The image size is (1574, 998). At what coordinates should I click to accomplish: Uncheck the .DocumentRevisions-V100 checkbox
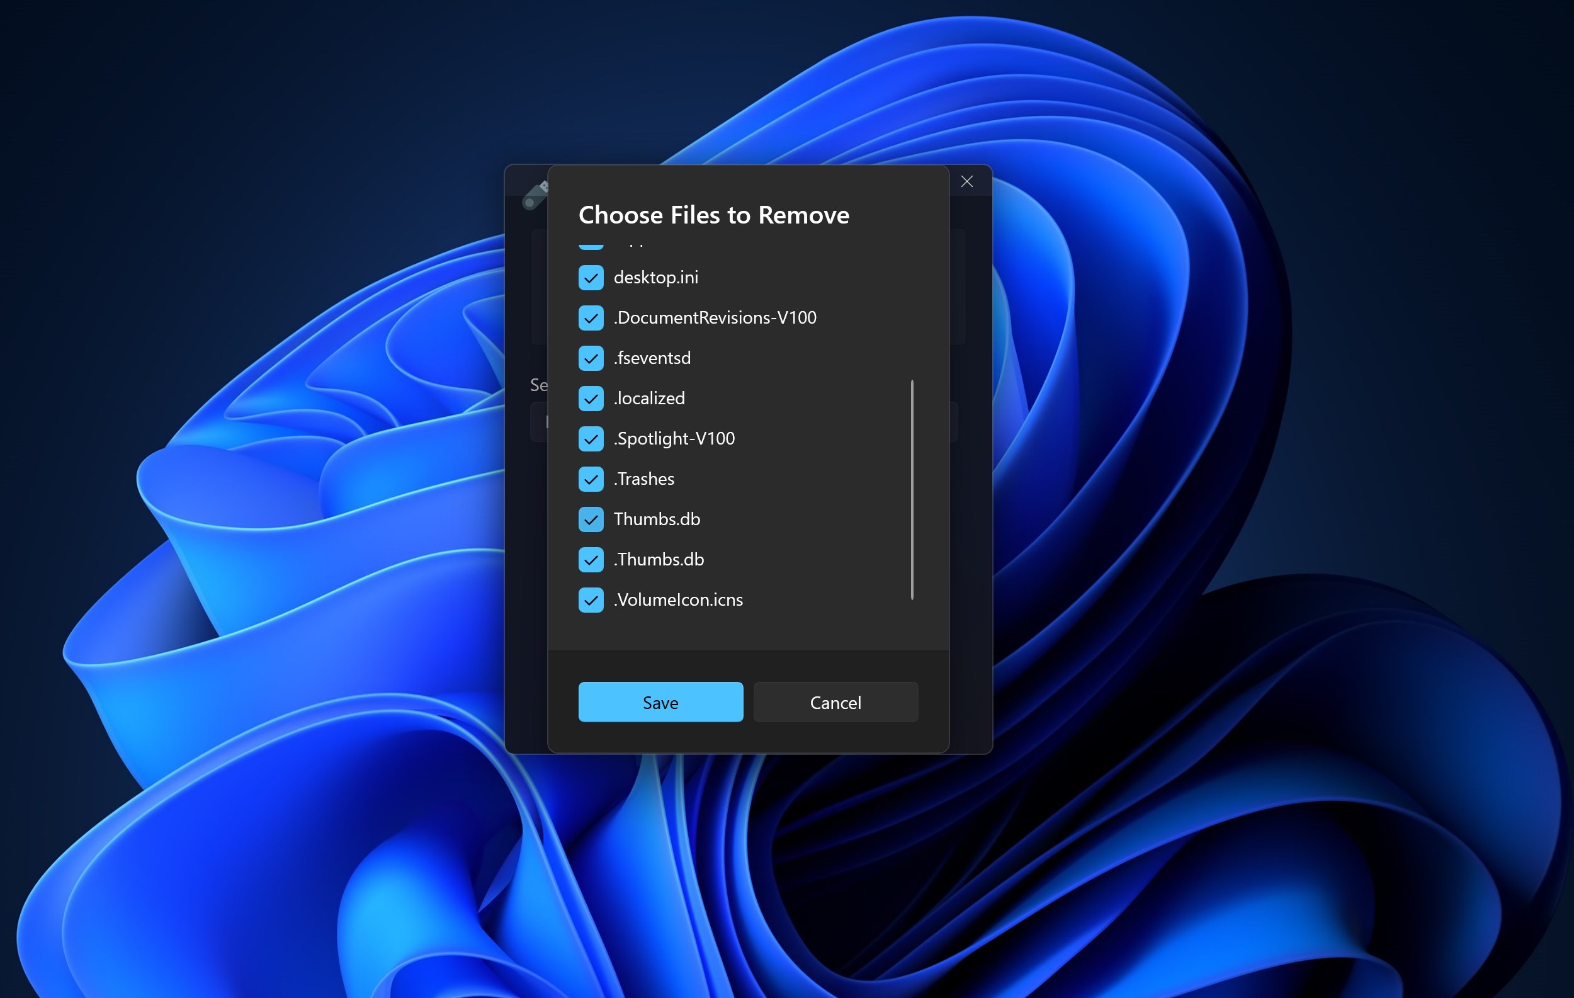pyautogui.click(x=591, y=318)
